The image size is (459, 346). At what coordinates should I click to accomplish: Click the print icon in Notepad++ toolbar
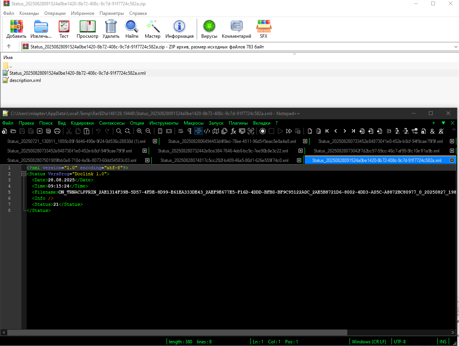(57, 131)
